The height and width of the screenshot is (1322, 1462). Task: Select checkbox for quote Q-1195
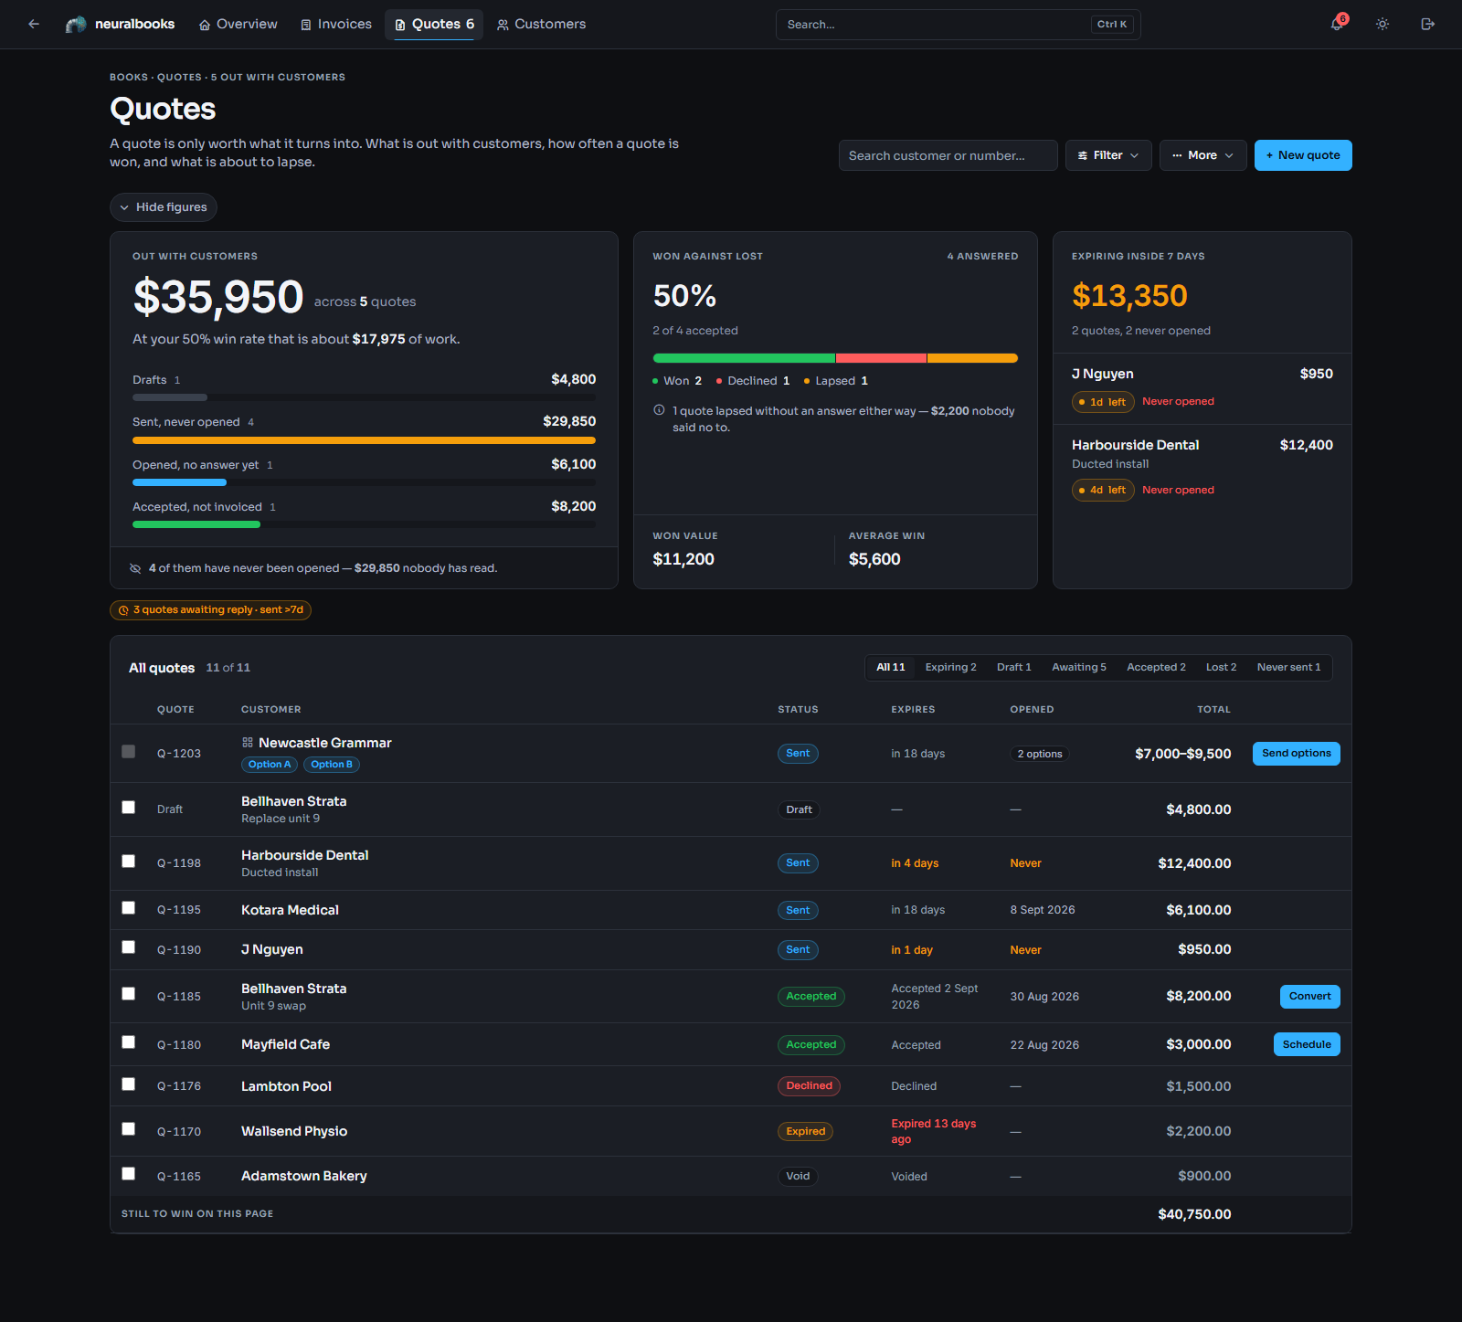click(x=129, y=908)
